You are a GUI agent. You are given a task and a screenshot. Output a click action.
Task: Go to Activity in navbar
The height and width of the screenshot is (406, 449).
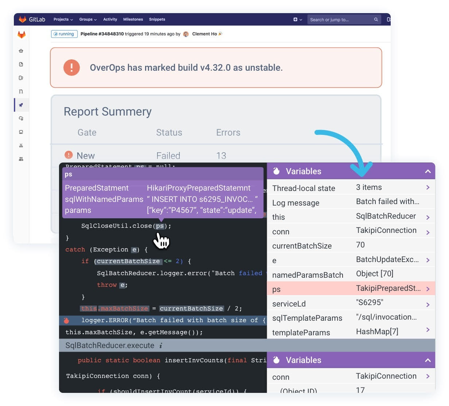coord(110,19)
